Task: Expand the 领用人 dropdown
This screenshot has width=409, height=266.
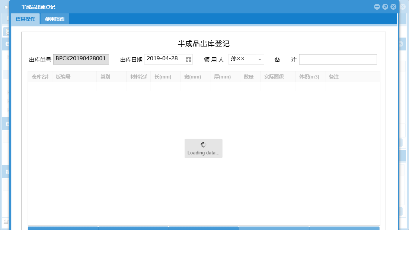Action: coord(259,59)
